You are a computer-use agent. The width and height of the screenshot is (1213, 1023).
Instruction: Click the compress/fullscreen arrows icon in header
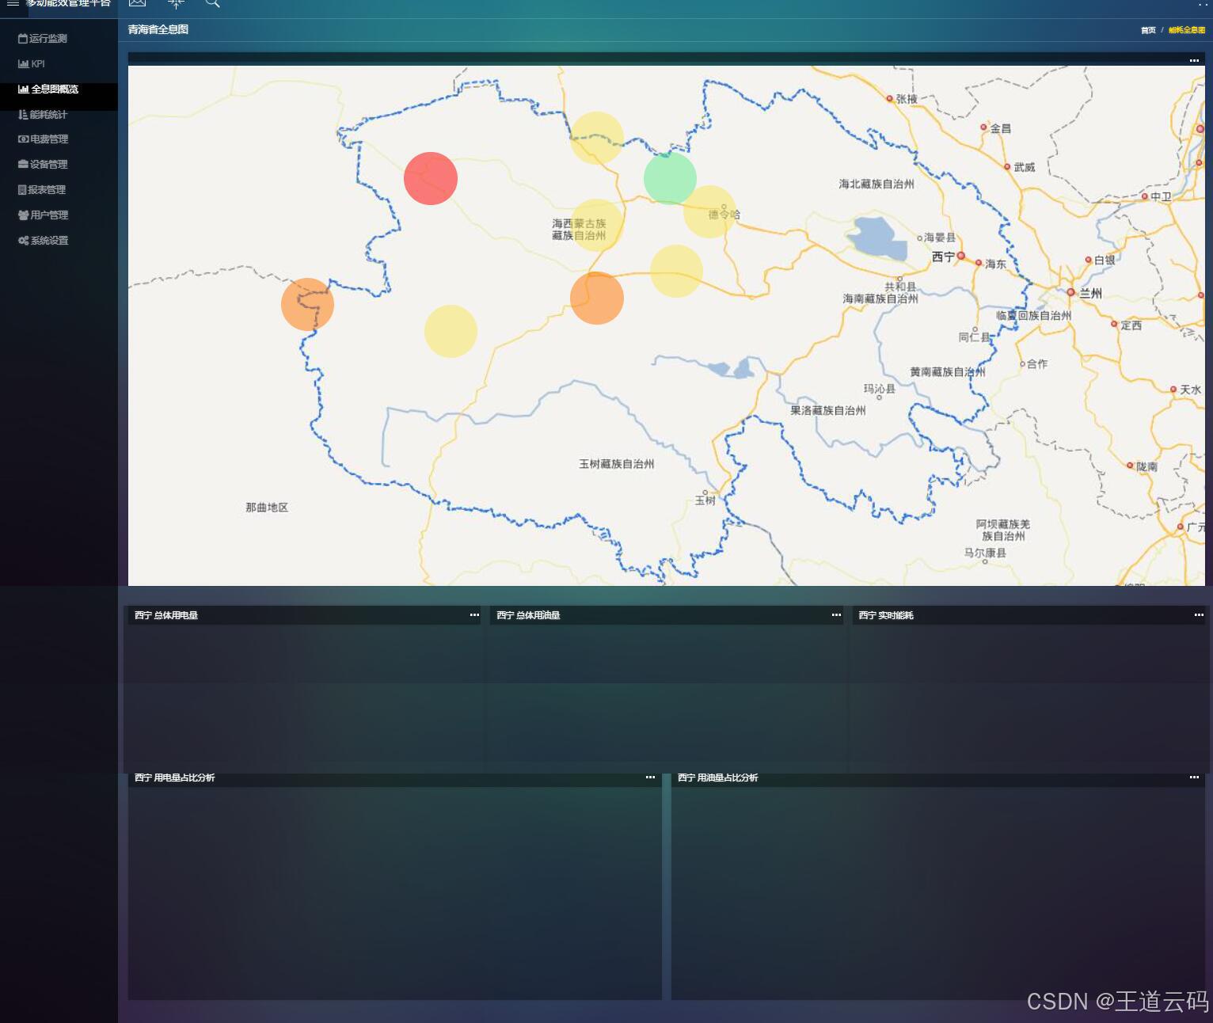point(176,3)
